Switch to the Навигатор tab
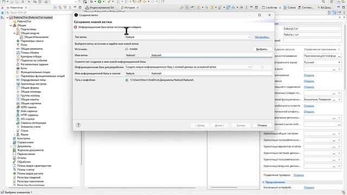Image resolution: width=347 pixels, height=195 pixels. pos(16,8)
